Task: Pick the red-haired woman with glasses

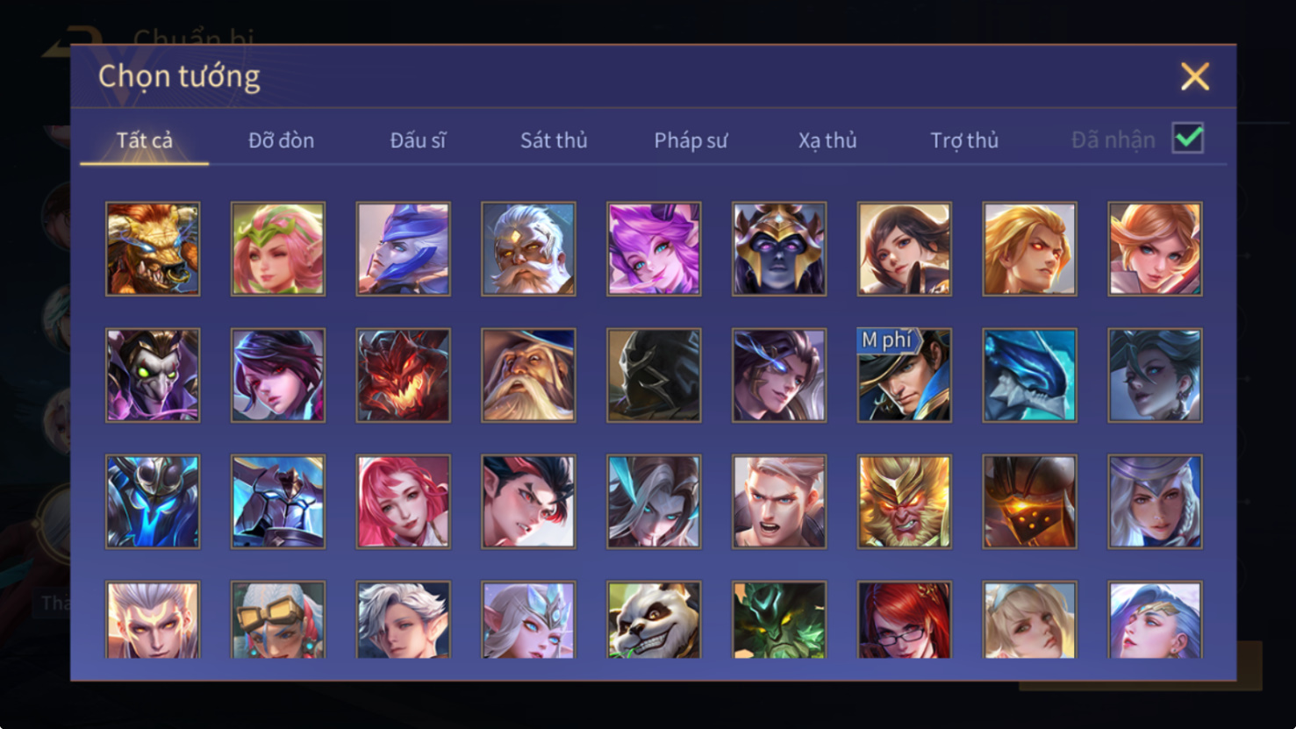Action: 905,620
